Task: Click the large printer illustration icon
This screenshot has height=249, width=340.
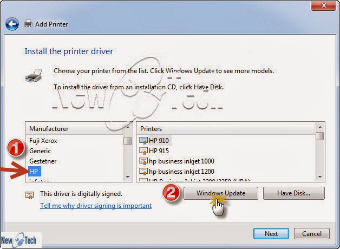Action: (34, 76)
